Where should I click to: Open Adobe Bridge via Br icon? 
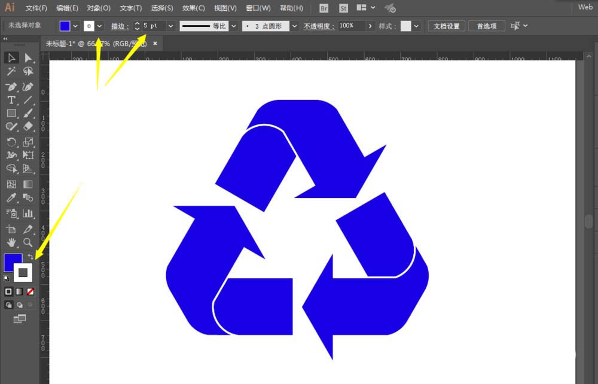point(324,8)
